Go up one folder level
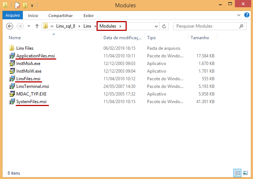This screenshot has width=253, height=179. pyautogui.click(x=37, y=26)
